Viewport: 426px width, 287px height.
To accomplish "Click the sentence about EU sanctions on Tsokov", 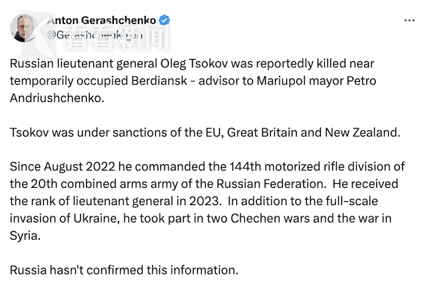I will 205,133.
